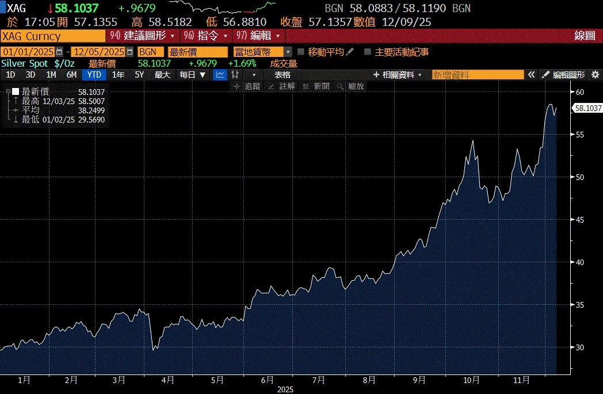Switch to the 6M time range tab
603x394 pixels.
(x=71, y=75)
